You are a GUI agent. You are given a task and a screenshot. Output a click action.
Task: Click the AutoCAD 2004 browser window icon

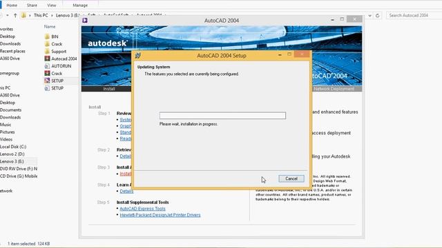point(85,20)
